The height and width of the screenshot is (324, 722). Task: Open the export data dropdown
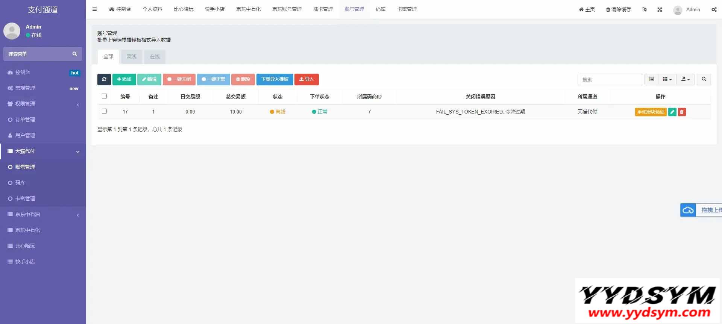(685, 79)
